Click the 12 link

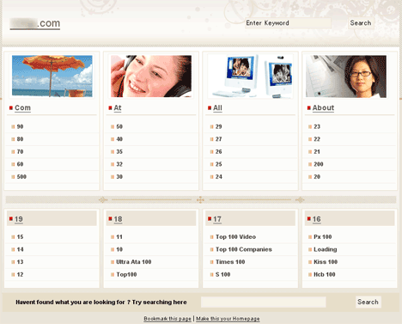[x=20, y=274]
